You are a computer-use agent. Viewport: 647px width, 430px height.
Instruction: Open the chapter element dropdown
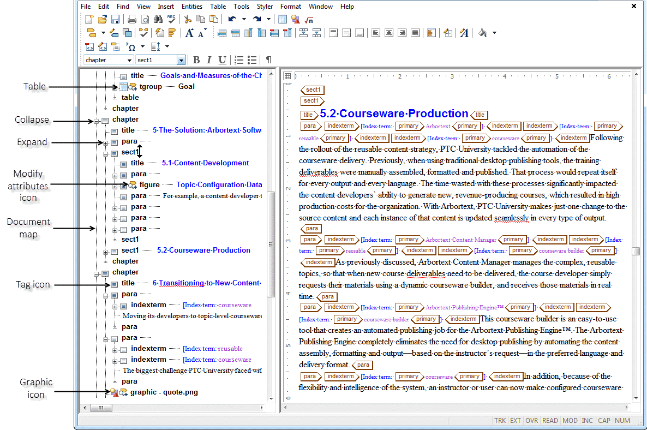coord(129,60)
